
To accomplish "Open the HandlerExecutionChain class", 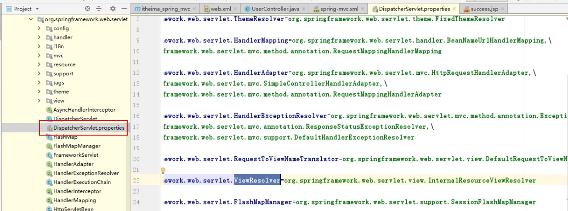I will coord(83,182).
